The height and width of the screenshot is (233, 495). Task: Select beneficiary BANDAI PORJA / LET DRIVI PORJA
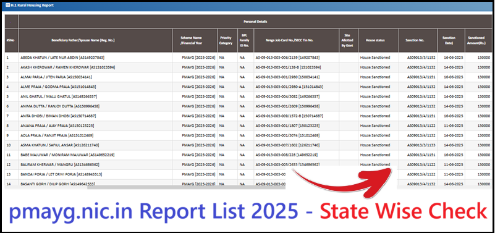62,174
